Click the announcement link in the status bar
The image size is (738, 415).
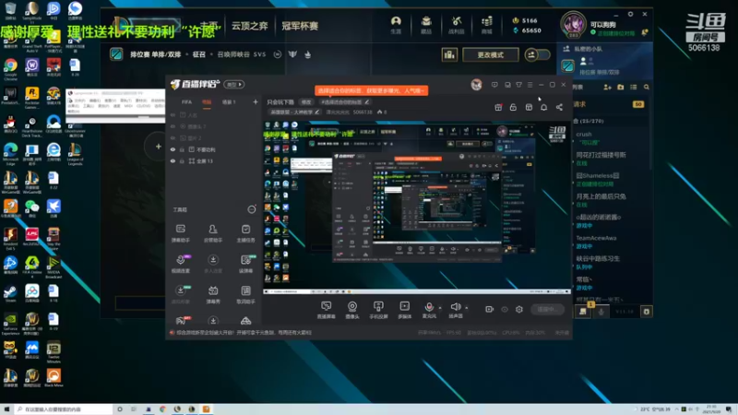coord(244,332)
